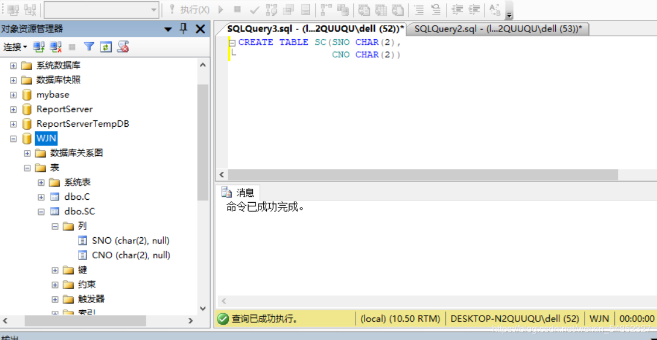The height and width of the screenshot is (340, 657).
Task: Close the 对象资源管理器 panel
Action: click(200, 29)
